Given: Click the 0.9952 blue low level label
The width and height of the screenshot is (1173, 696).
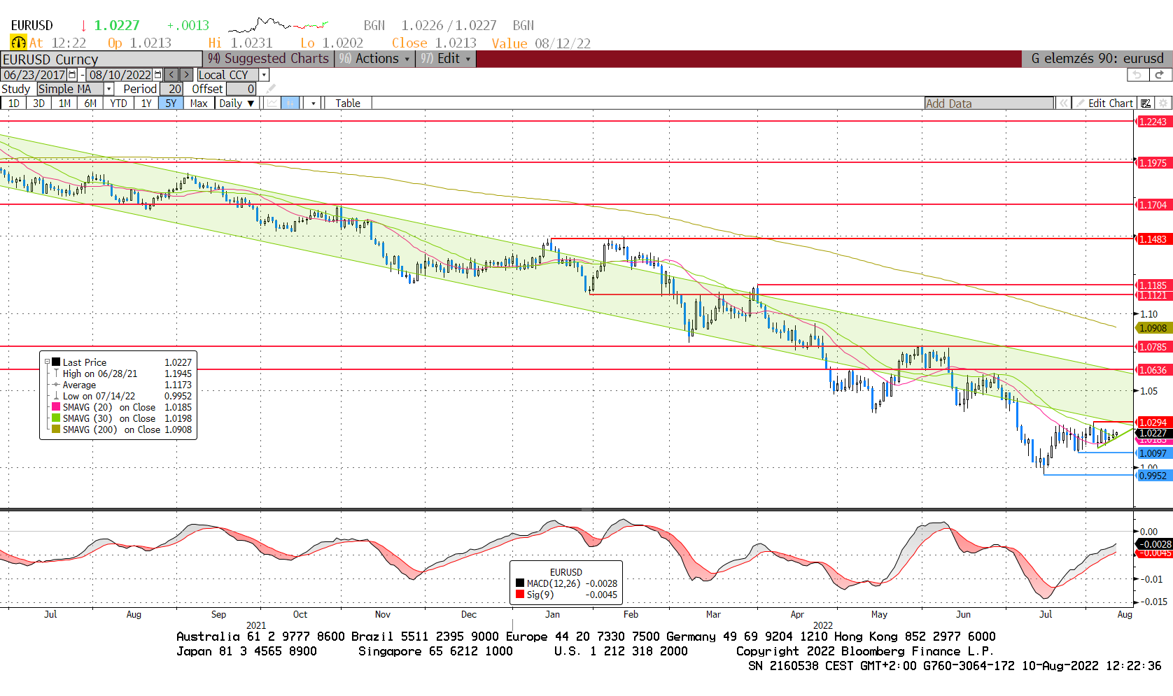Looking at the screenshot, I should tap(1153, 476).
